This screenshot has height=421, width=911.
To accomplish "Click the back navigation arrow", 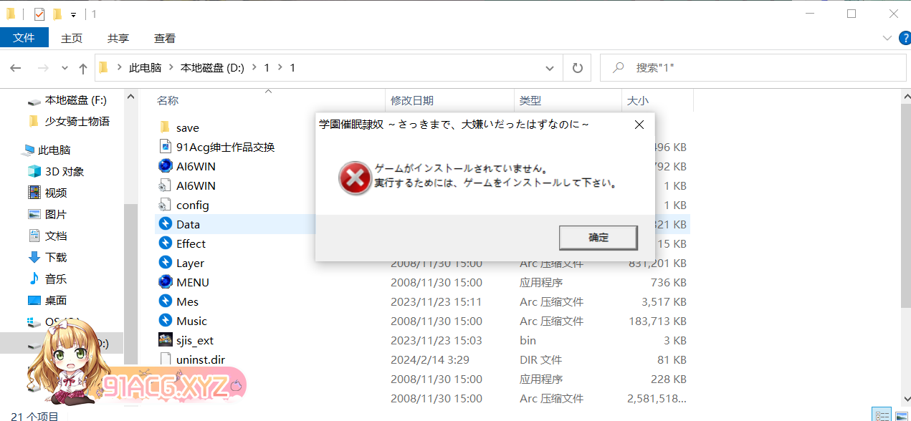I will click(16, 68).
